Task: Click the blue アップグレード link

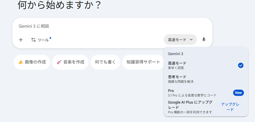Action: pos(230,107)
